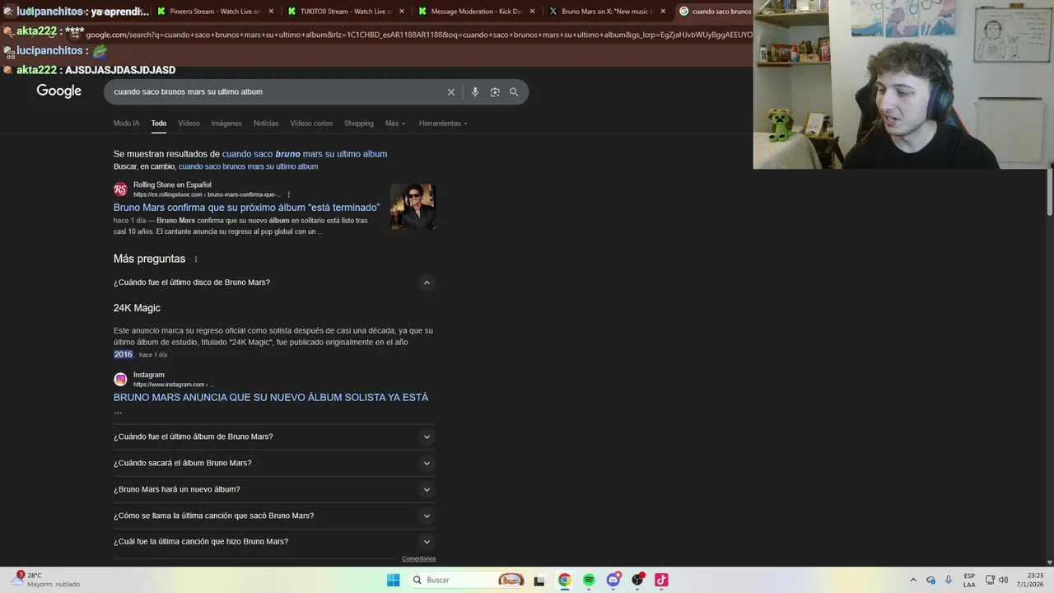The image size is (1054, 593).
Task: Open the Más dropdown menu
Action: [x=395, y=124]
